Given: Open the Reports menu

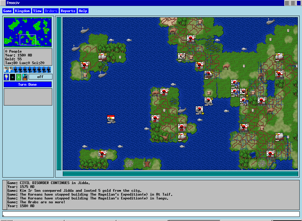Looking at the screenshot, I should (68, 11).
